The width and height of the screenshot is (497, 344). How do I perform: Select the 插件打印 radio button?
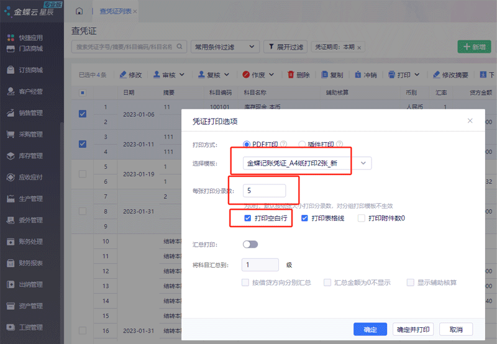coord(302,144)
